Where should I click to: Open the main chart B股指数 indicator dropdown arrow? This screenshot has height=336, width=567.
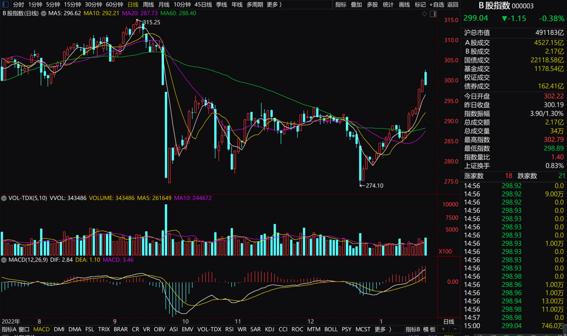pos(44,14)
